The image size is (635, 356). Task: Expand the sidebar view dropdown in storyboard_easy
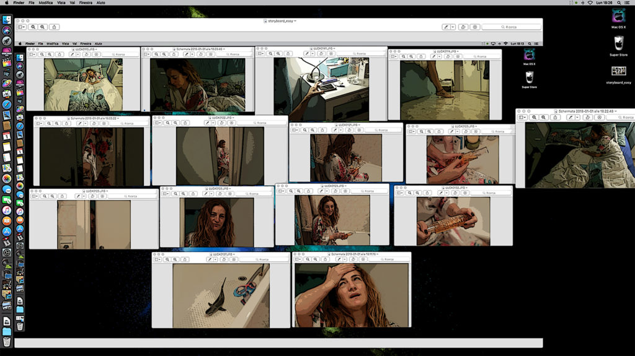[21, 27]
